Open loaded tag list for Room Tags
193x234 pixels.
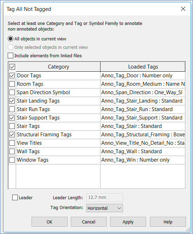point(143,84)
